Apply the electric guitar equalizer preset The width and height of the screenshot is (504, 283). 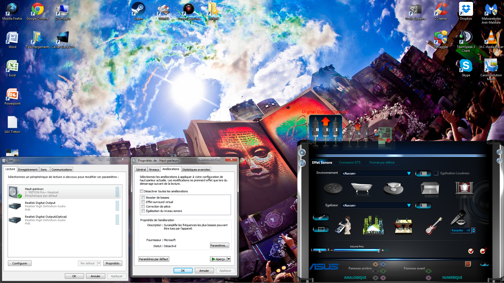[434, 226]
